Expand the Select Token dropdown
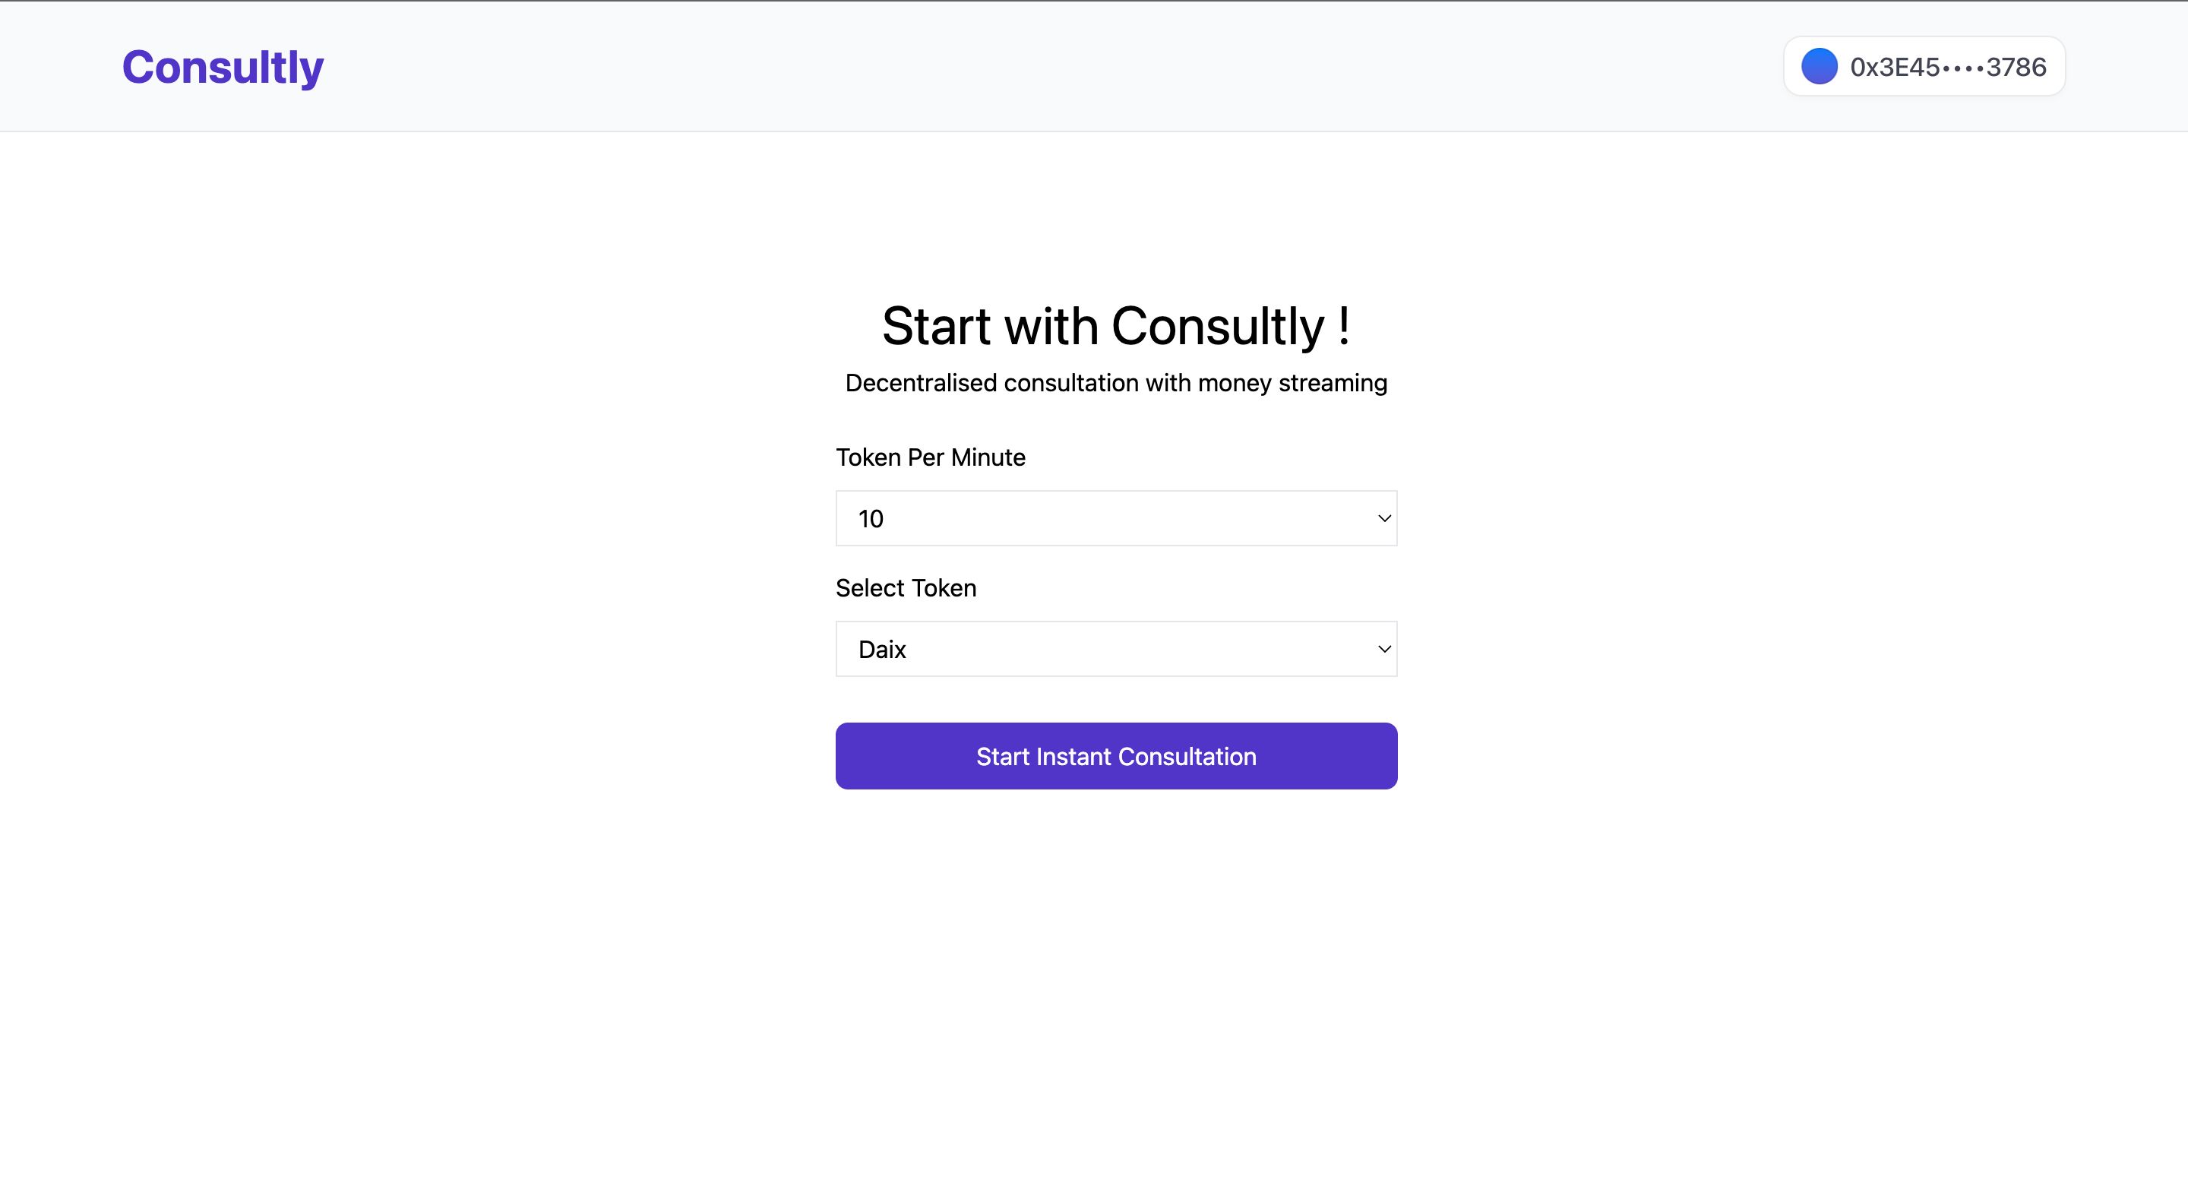 click(x=1115, y=650)
